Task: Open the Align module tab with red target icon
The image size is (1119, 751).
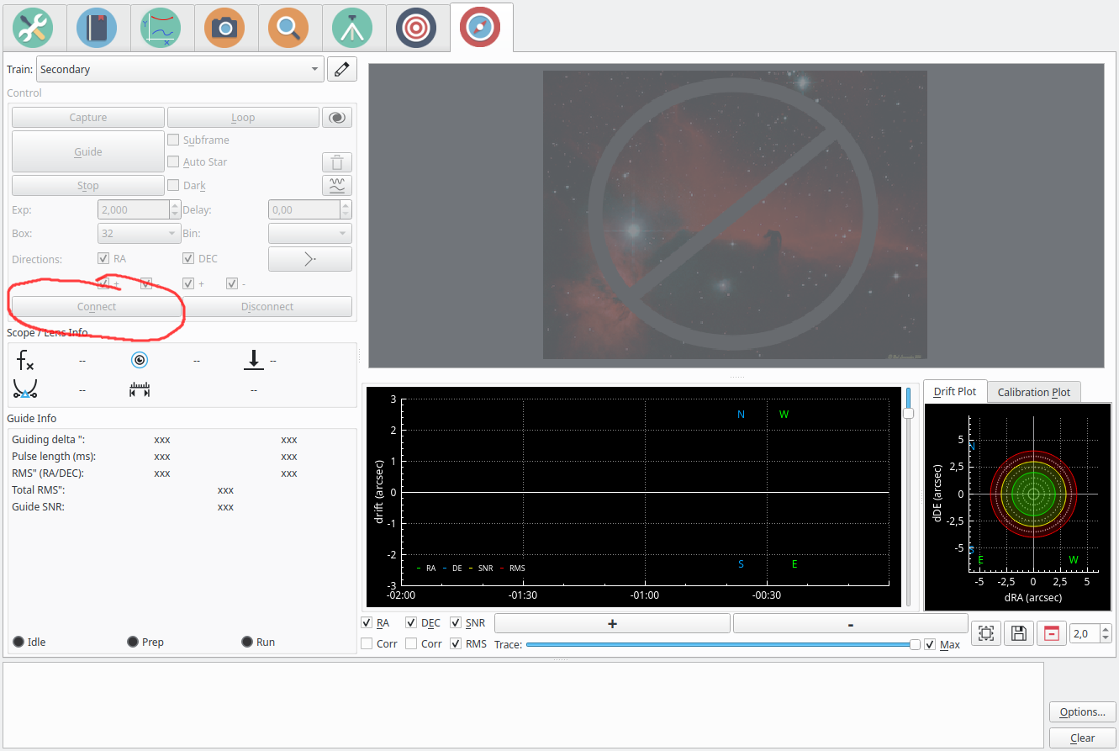Action: click(x=416, y=28)
